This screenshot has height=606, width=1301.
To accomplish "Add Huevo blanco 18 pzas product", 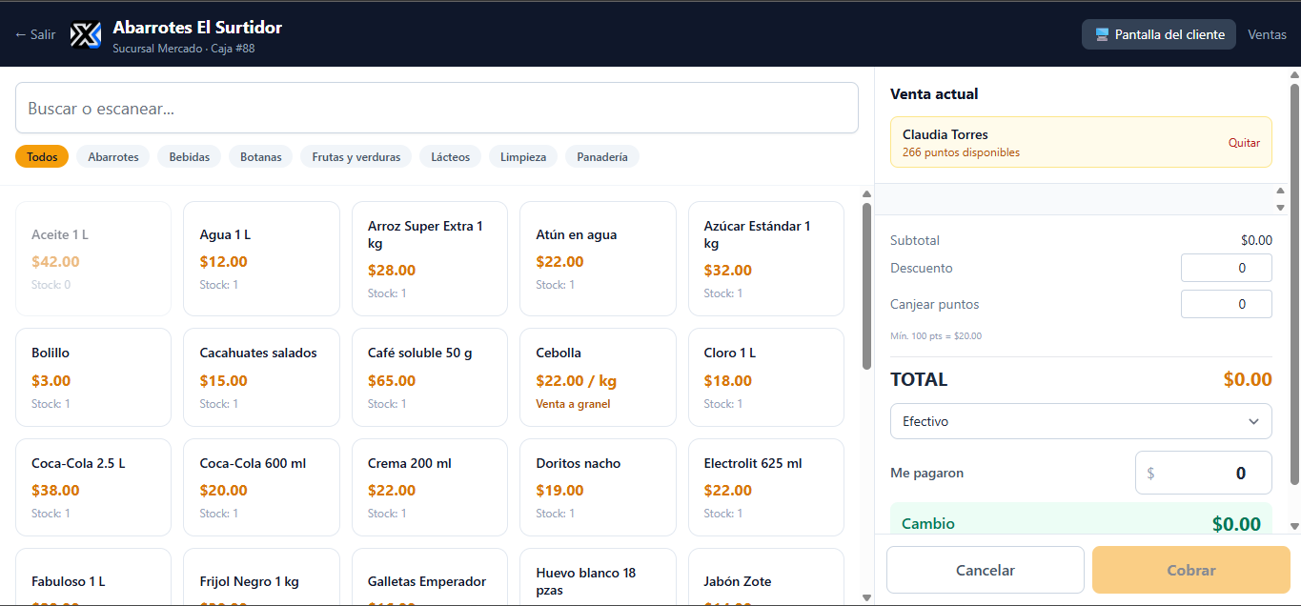I will [598, 577].
